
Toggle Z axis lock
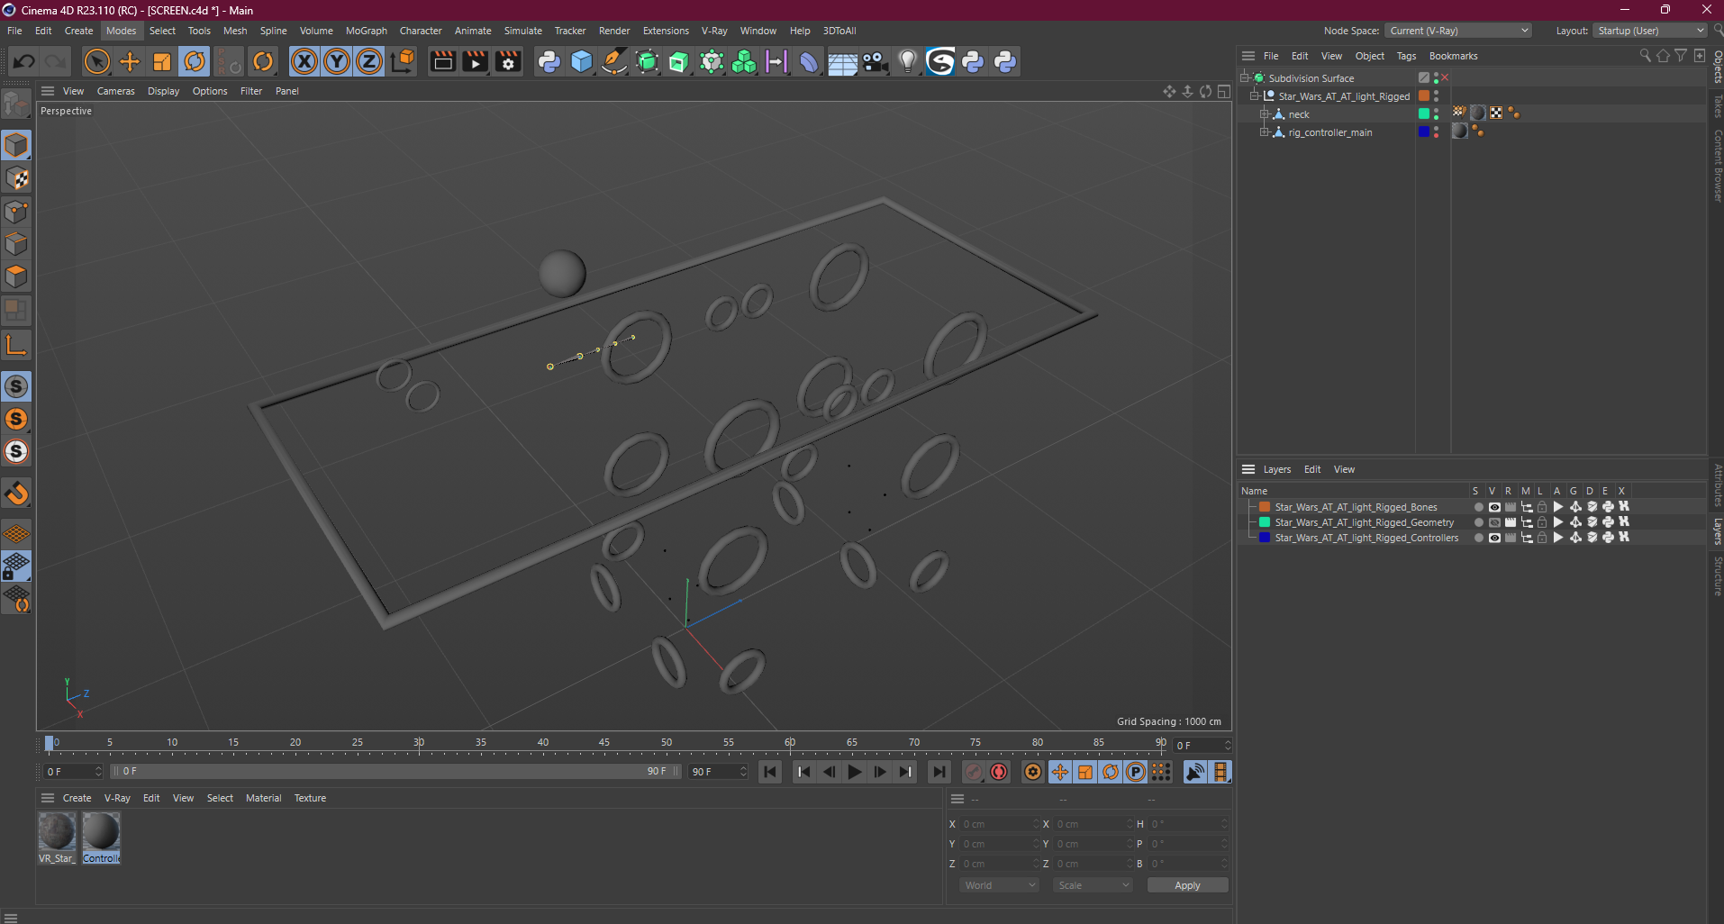(369, 61)
